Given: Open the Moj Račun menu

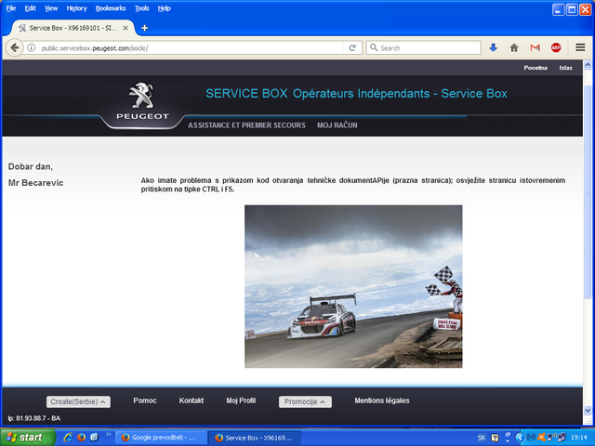Looking at the screenshot, I should (337, 125).
